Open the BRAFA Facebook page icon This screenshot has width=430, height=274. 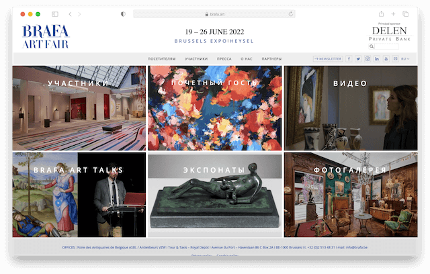[x=349, y=59]
